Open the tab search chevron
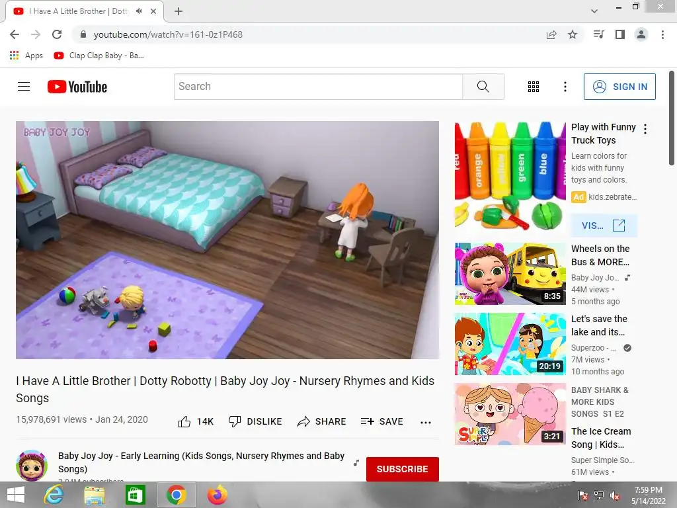Viewport: 677px width, 508px height. tap(594, 11)
